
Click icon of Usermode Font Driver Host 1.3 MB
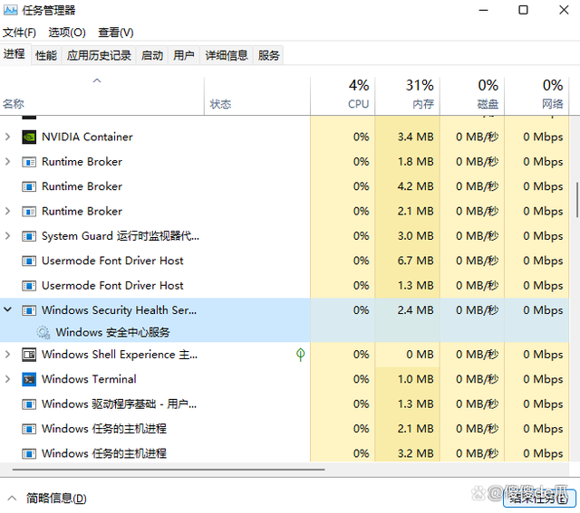29,286
